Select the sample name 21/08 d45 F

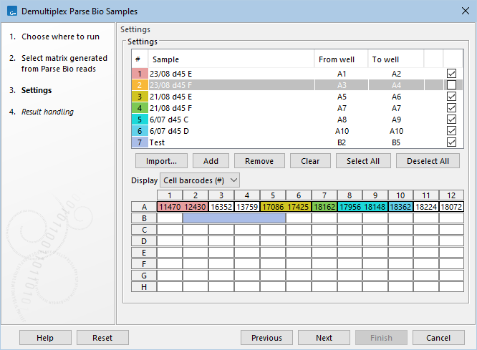click(170, 108)
